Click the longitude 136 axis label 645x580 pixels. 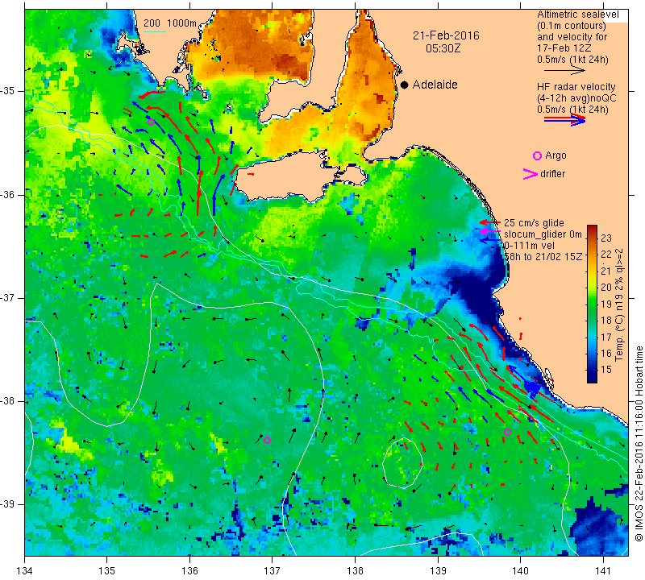coord(189,570)
